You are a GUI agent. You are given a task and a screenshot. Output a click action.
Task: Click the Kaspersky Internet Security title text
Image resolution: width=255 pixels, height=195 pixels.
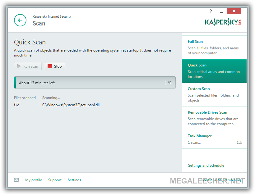pyautogui.click(x=52, y=16)
